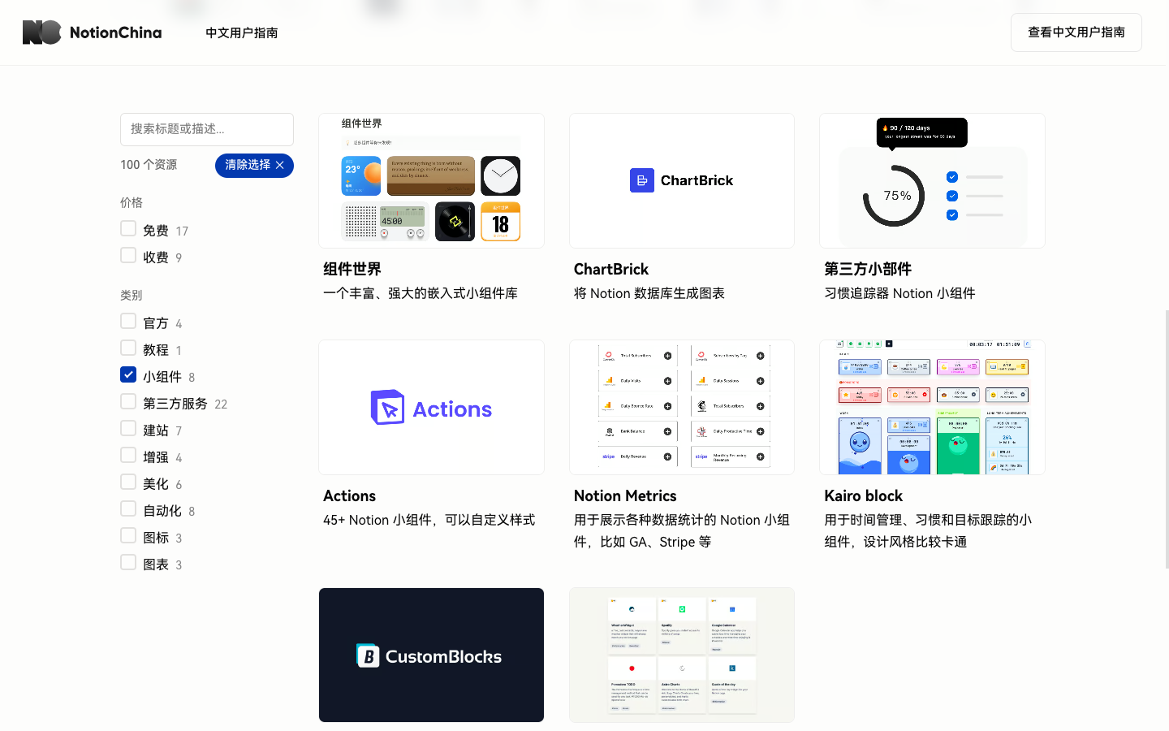The image size is (1169, 731).
Task: Click the 75% progress ring thumbnail
Action: pos(895,195)
